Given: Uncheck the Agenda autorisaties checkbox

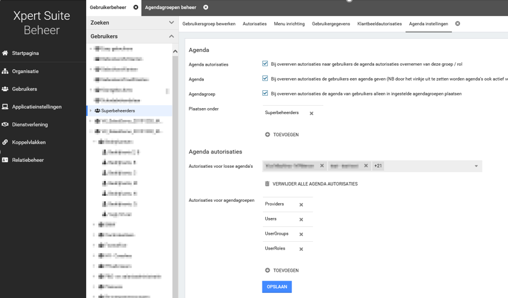Looking at the screenshot, I should [x=265, y=64].
